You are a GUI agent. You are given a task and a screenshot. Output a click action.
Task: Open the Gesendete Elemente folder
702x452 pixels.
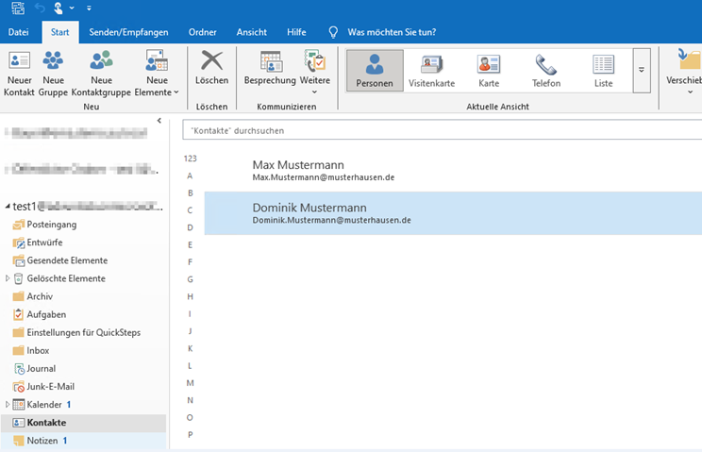point(67,260)
